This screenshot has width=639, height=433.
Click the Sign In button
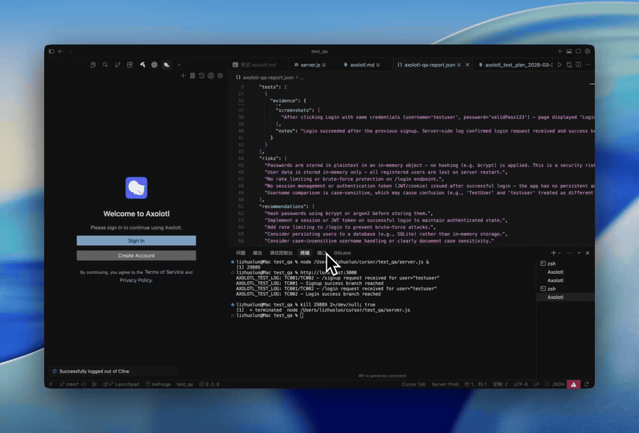tap(136, 241)
